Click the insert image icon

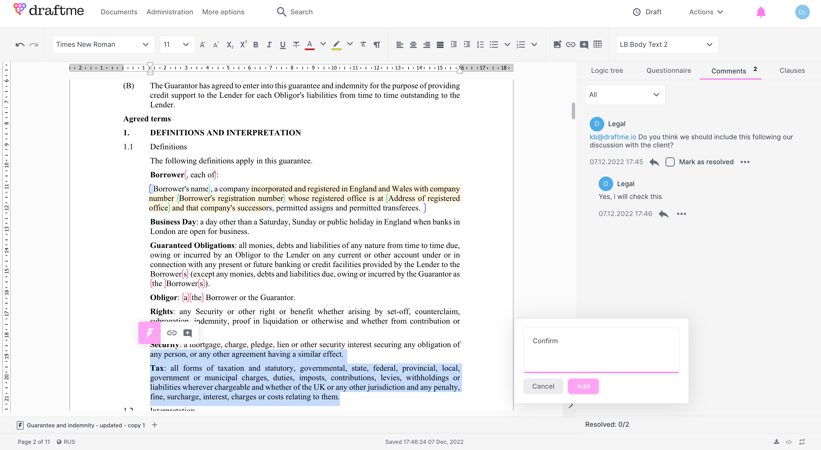tap(557, 44)
